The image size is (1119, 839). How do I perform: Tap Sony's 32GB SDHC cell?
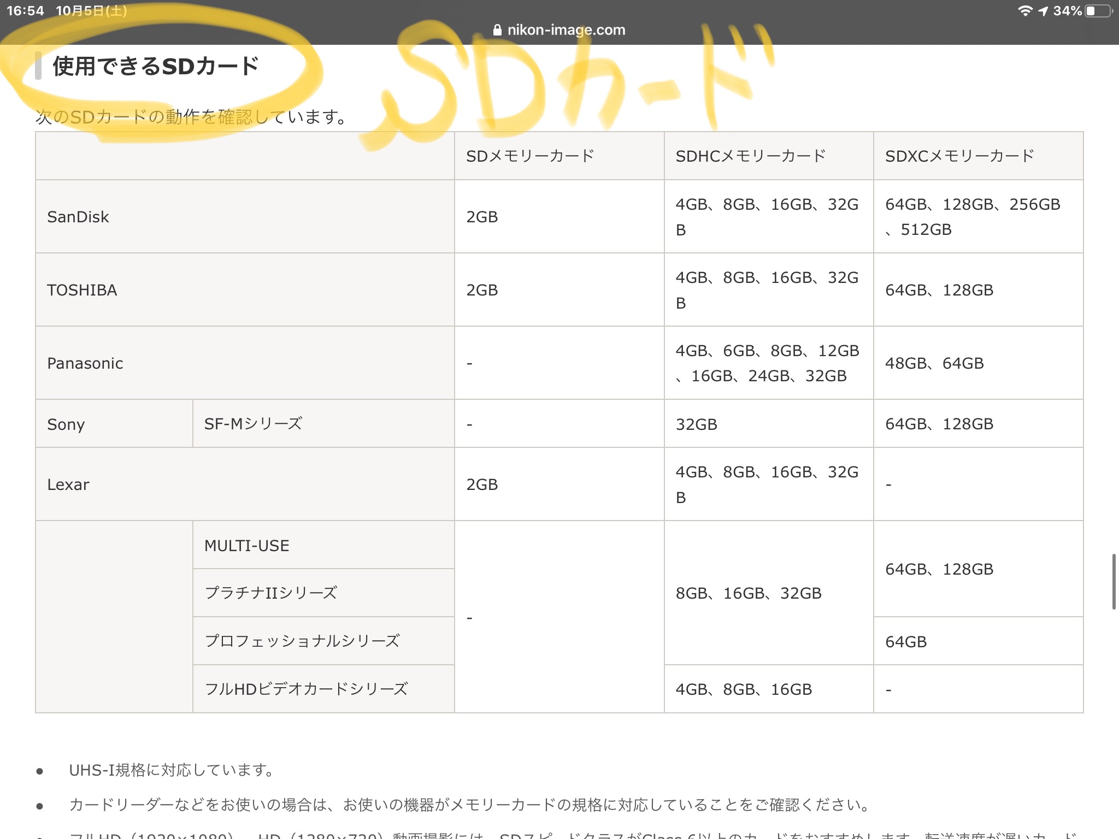(769, 423)
